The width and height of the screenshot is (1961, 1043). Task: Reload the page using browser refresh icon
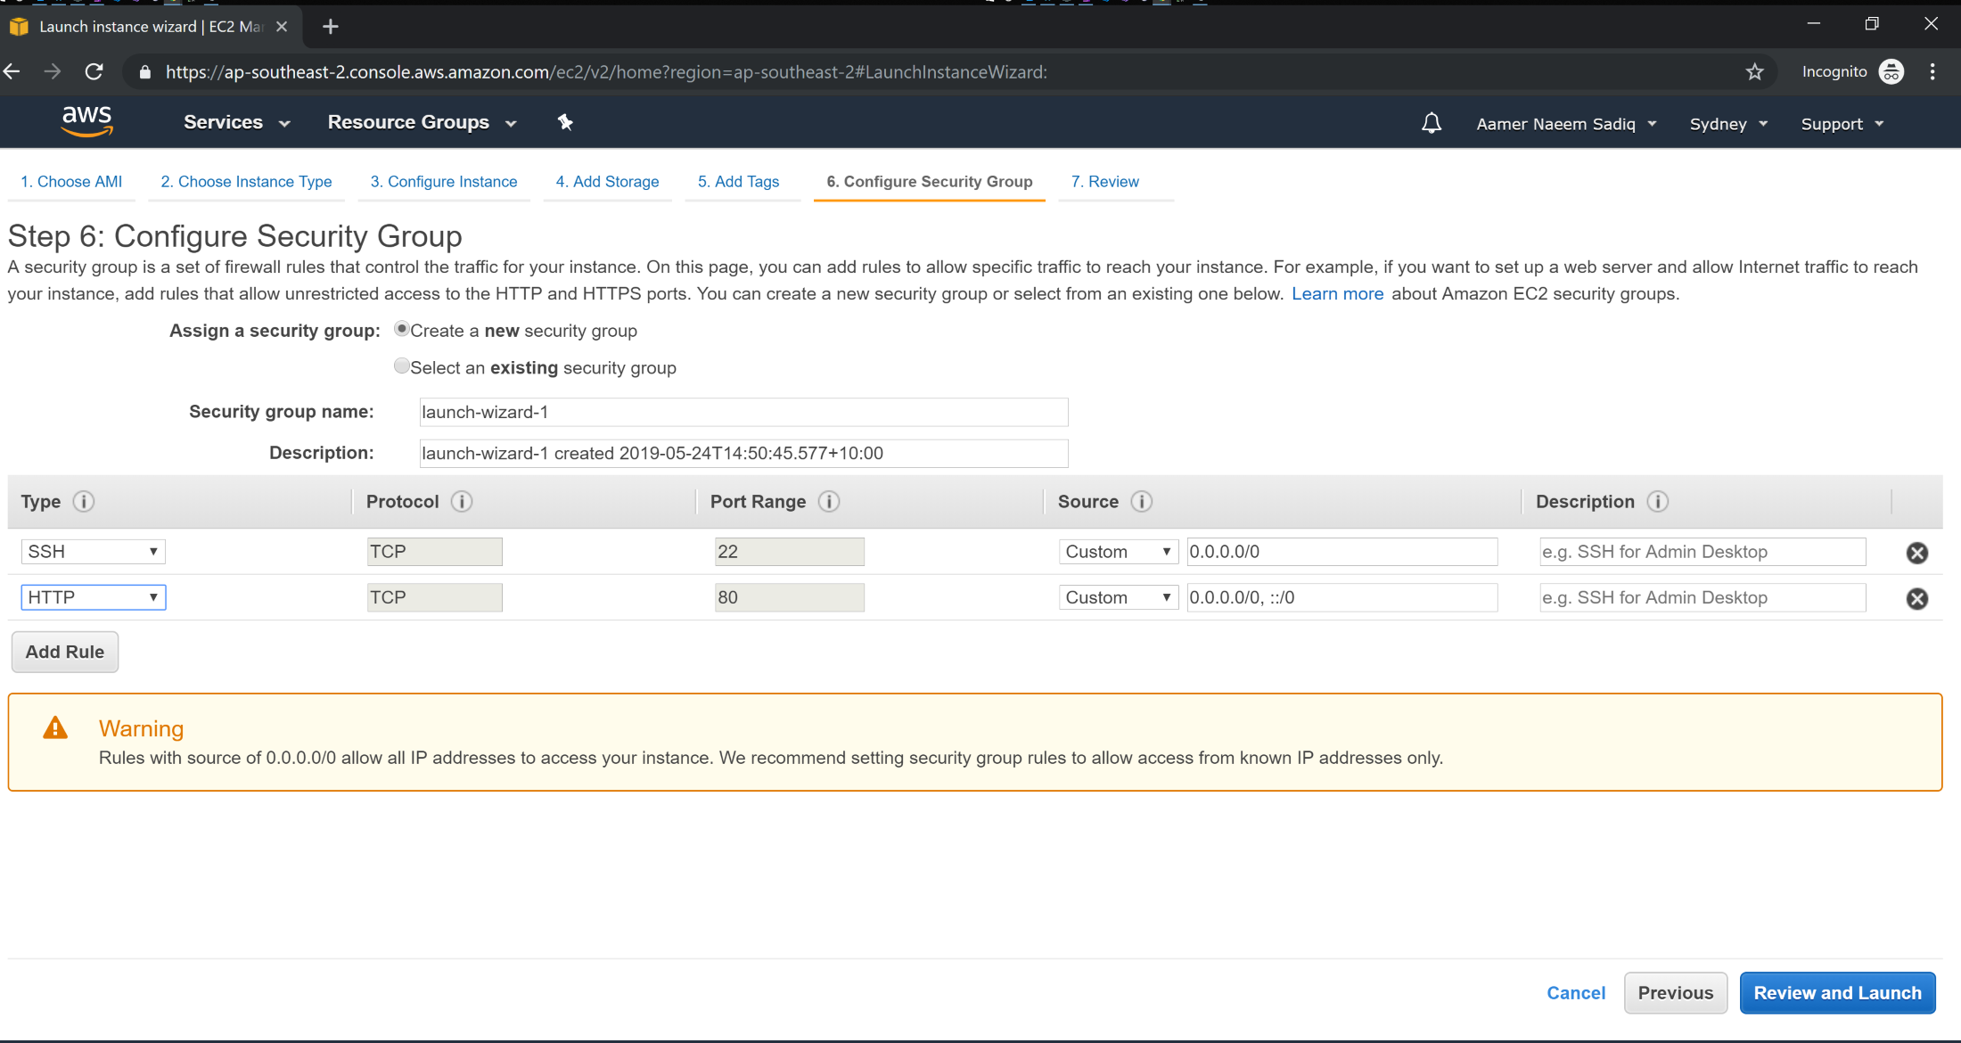[94, 71]
